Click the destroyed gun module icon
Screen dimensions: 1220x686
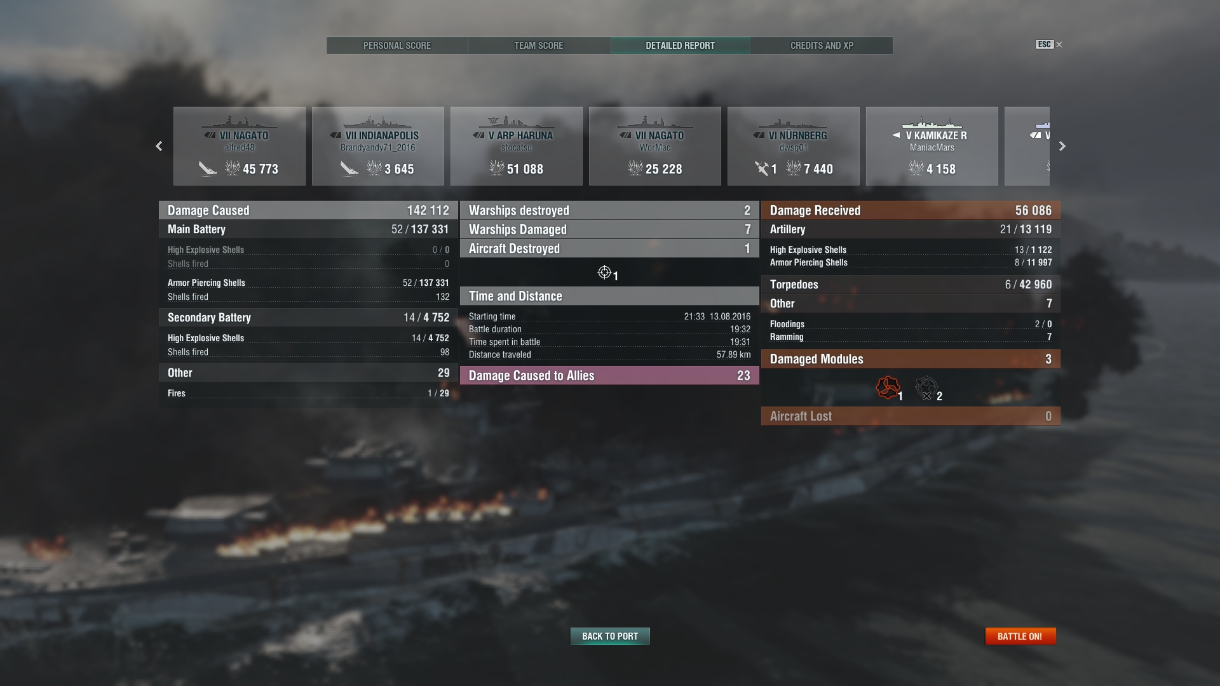click(x=926, y=387)
